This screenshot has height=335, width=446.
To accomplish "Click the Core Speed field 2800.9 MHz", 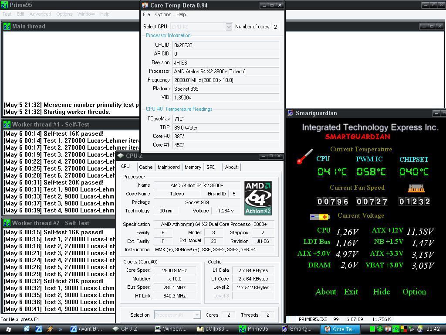I will point(175,270).
